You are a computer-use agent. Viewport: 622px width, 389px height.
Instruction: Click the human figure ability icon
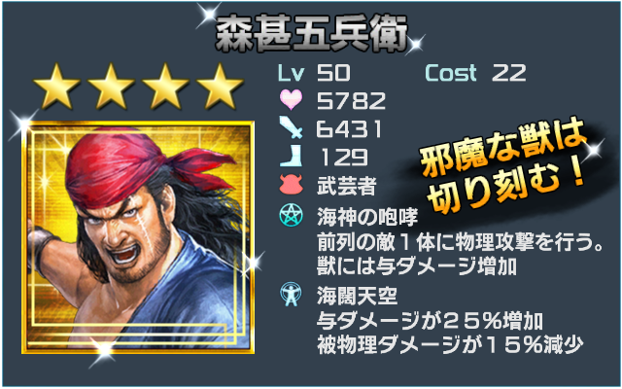[x=291, y=294]
